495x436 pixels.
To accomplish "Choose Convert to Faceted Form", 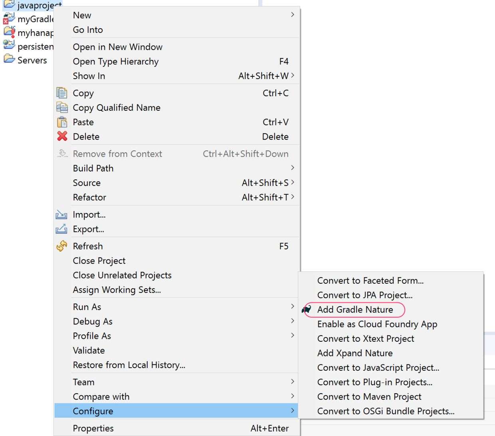I will coord(370,281).
